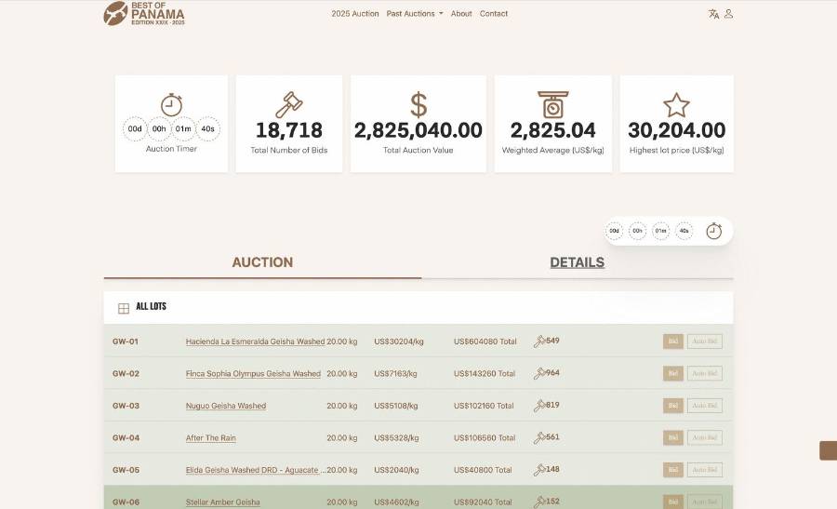This screenshot has height=509, width=837.
Task: Click the US$5328/kg price
Action: [x=396, y=437]
